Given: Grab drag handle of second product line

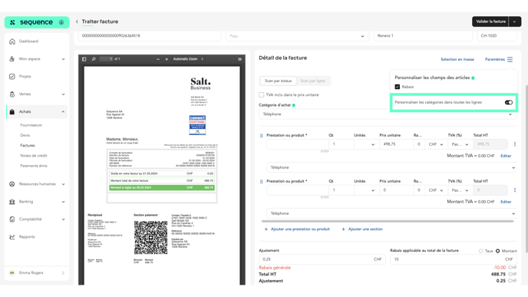Looking at the screenshot, I should tap(261, 181).
